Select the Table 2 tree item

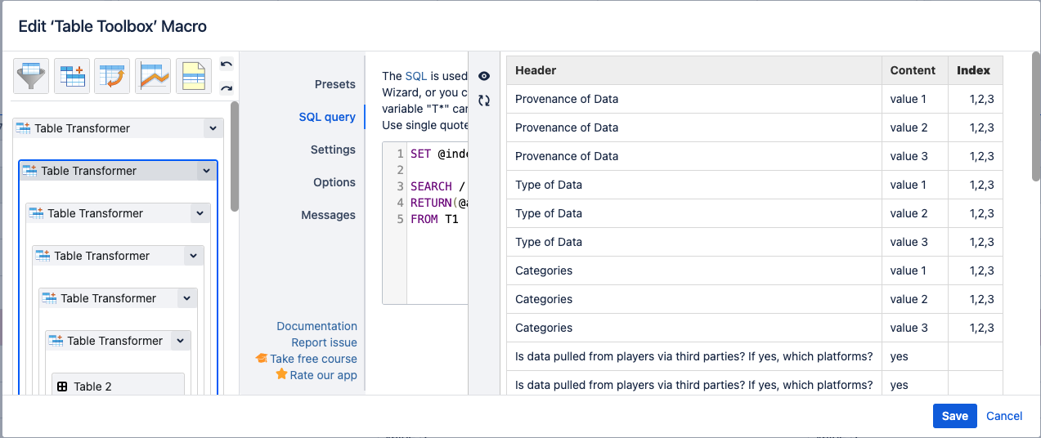coord(92,387)
